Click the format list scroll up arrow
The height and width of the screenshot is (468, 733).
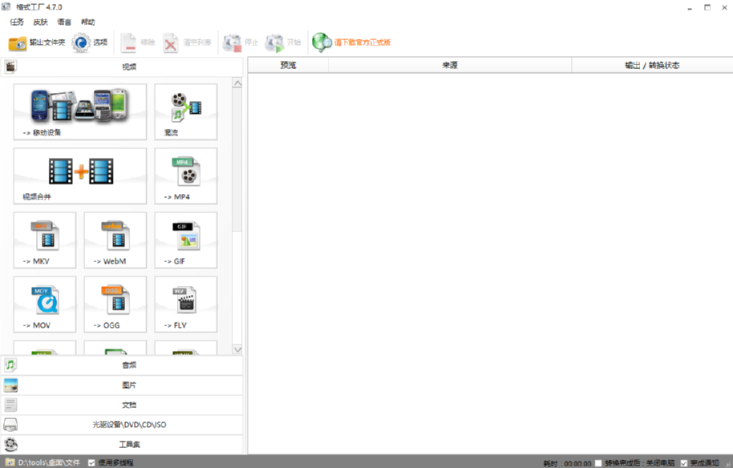pos(237,83)
